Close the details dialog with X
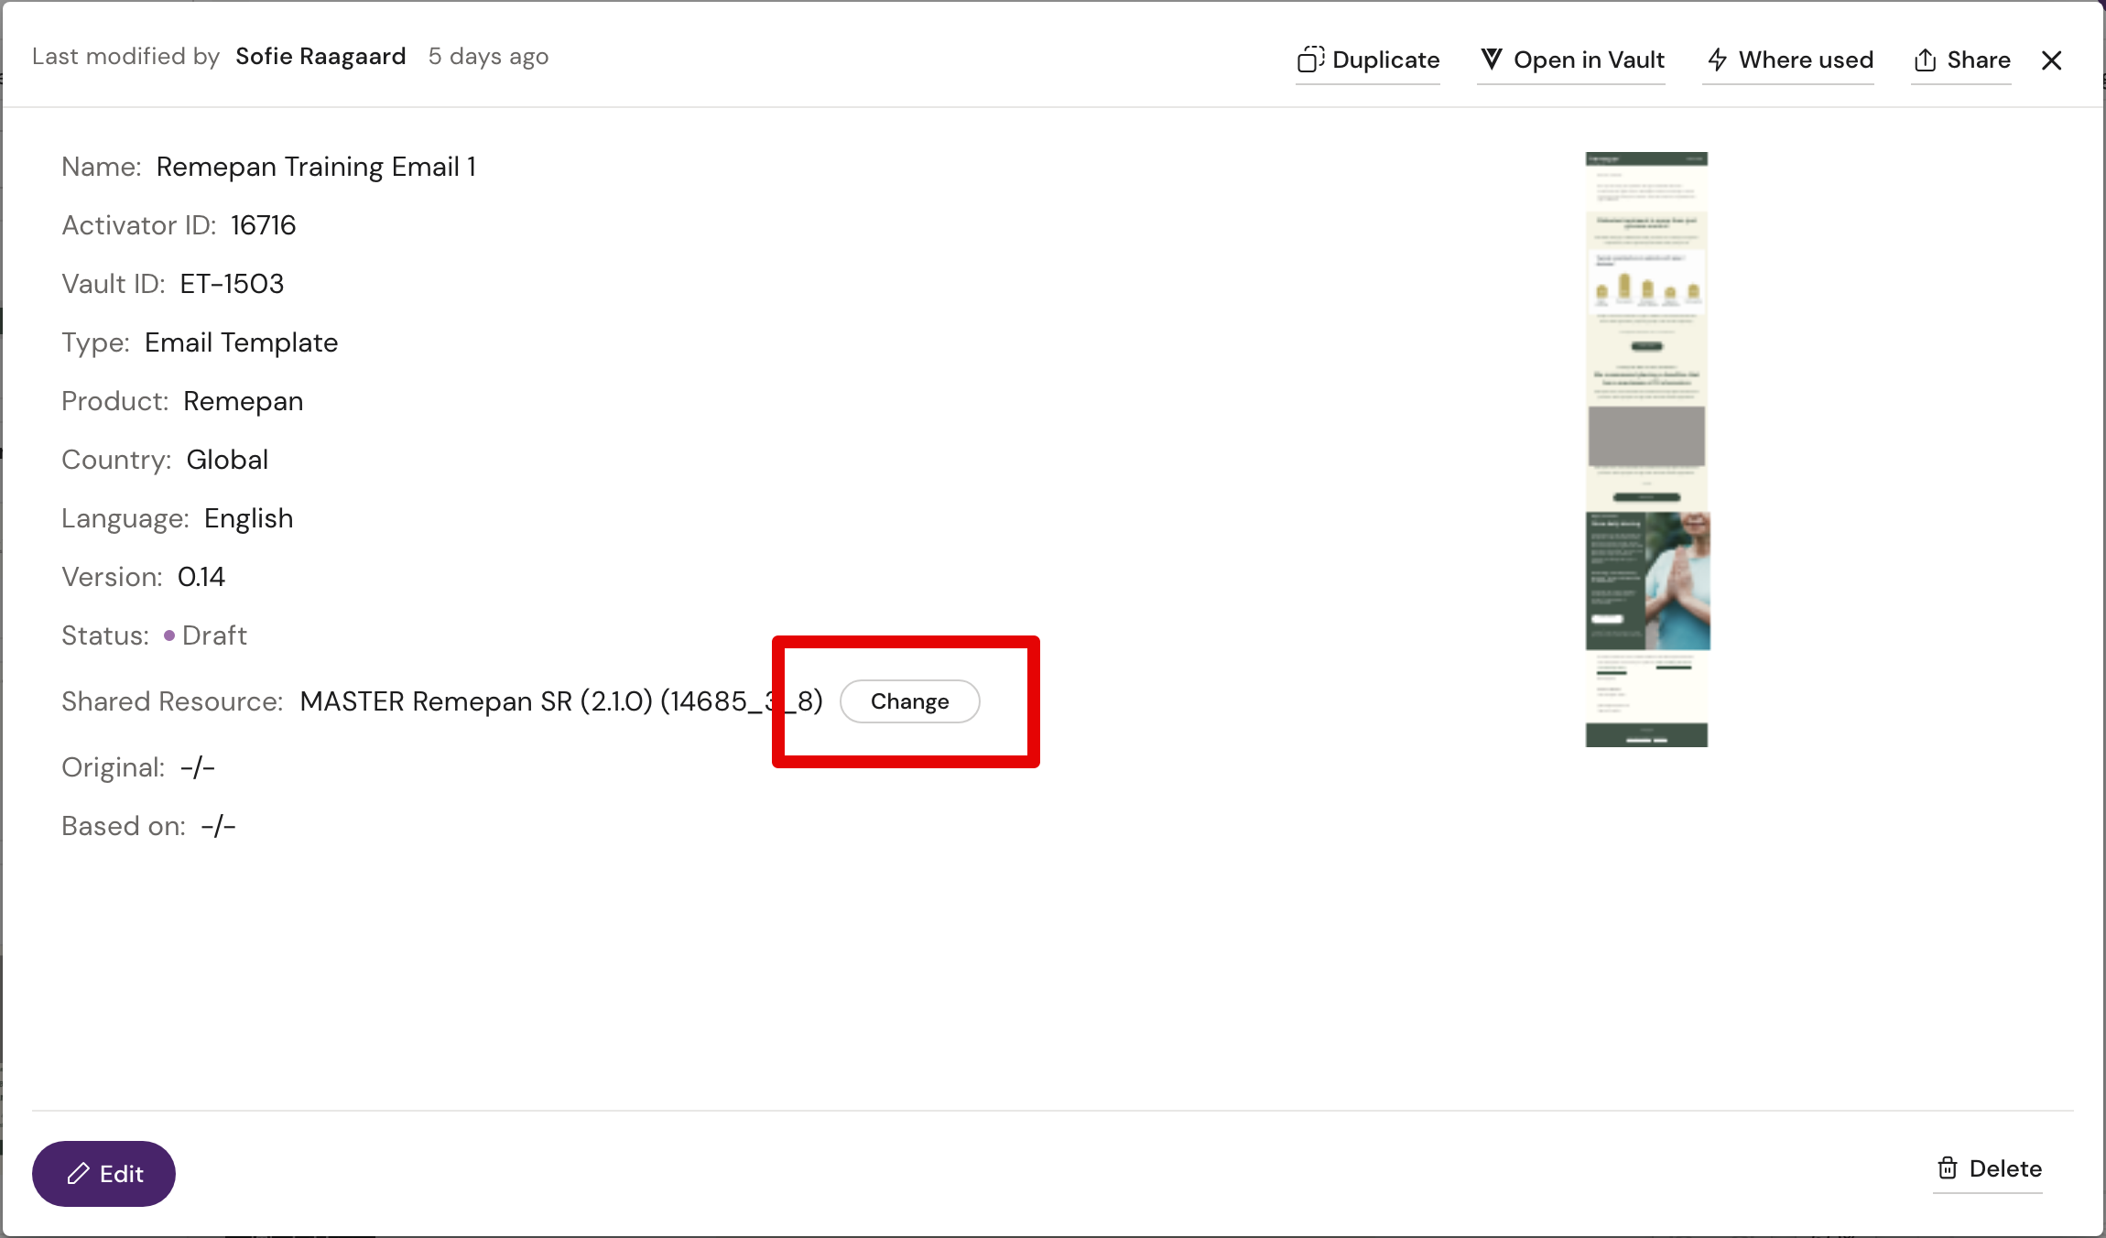This screenshot has width=2106, height=1238. 2052,60
